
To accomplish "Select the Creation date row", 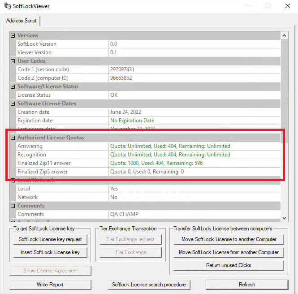I will coord(148,112).
